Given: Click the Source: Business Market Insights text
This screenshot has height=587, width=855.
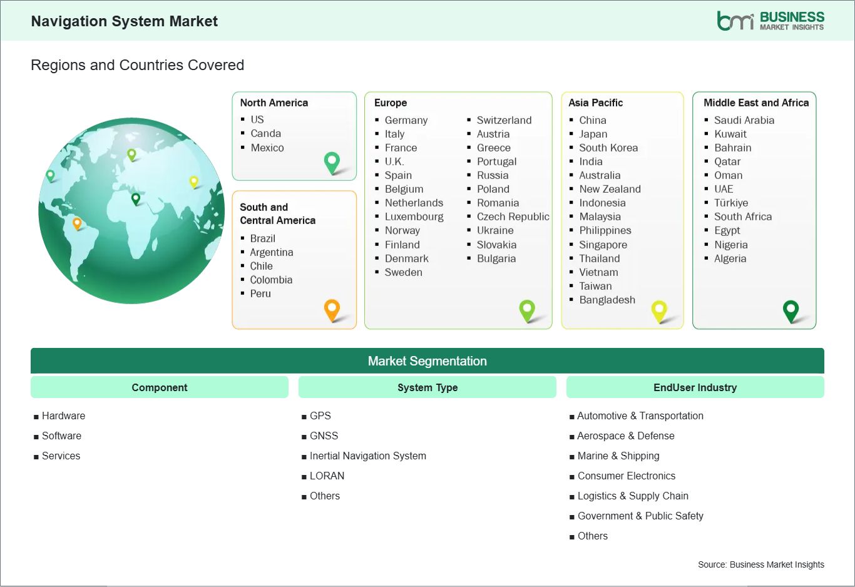Looking at the screenshot, I should [x=761, y=564].
